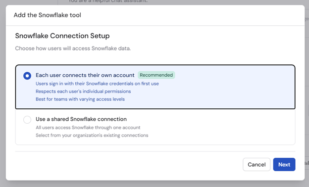Screen dimensions: 309x187
Task: Click the 'Add the Snowflake tool' title
Action: [48, 15]
